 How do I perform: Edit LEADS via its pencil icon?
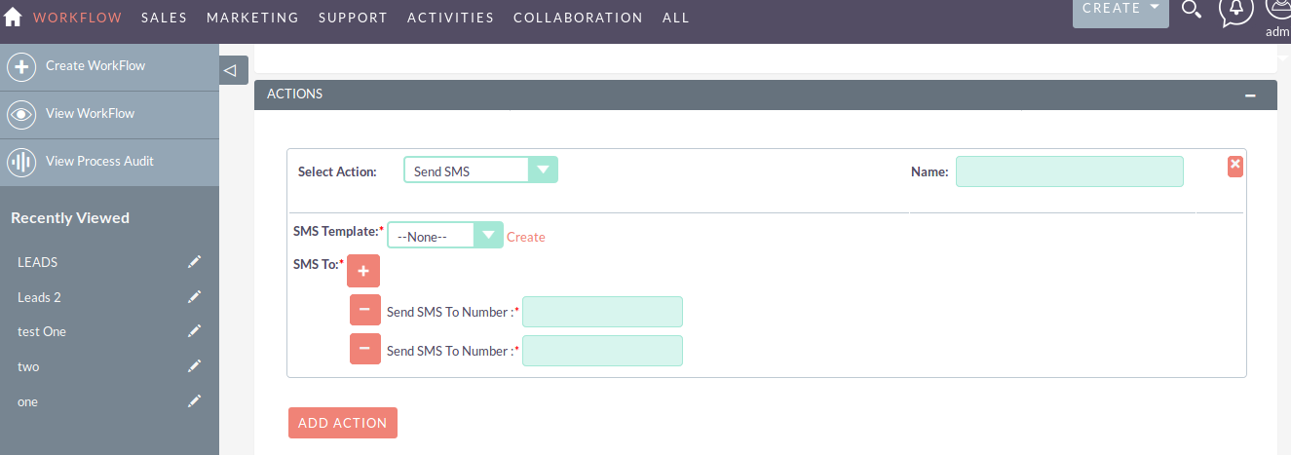point(195,262)
